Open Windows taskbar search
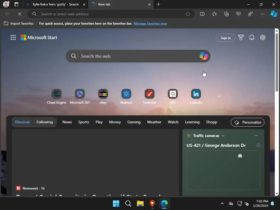 (x=128, y=203)
